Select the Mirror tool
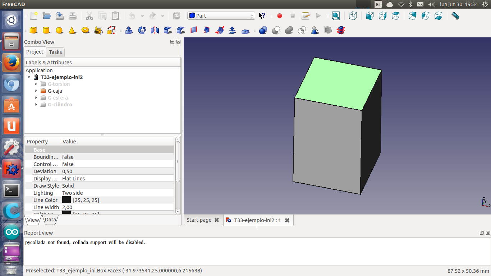Screen dimensions: 491x276 [155, 30]
